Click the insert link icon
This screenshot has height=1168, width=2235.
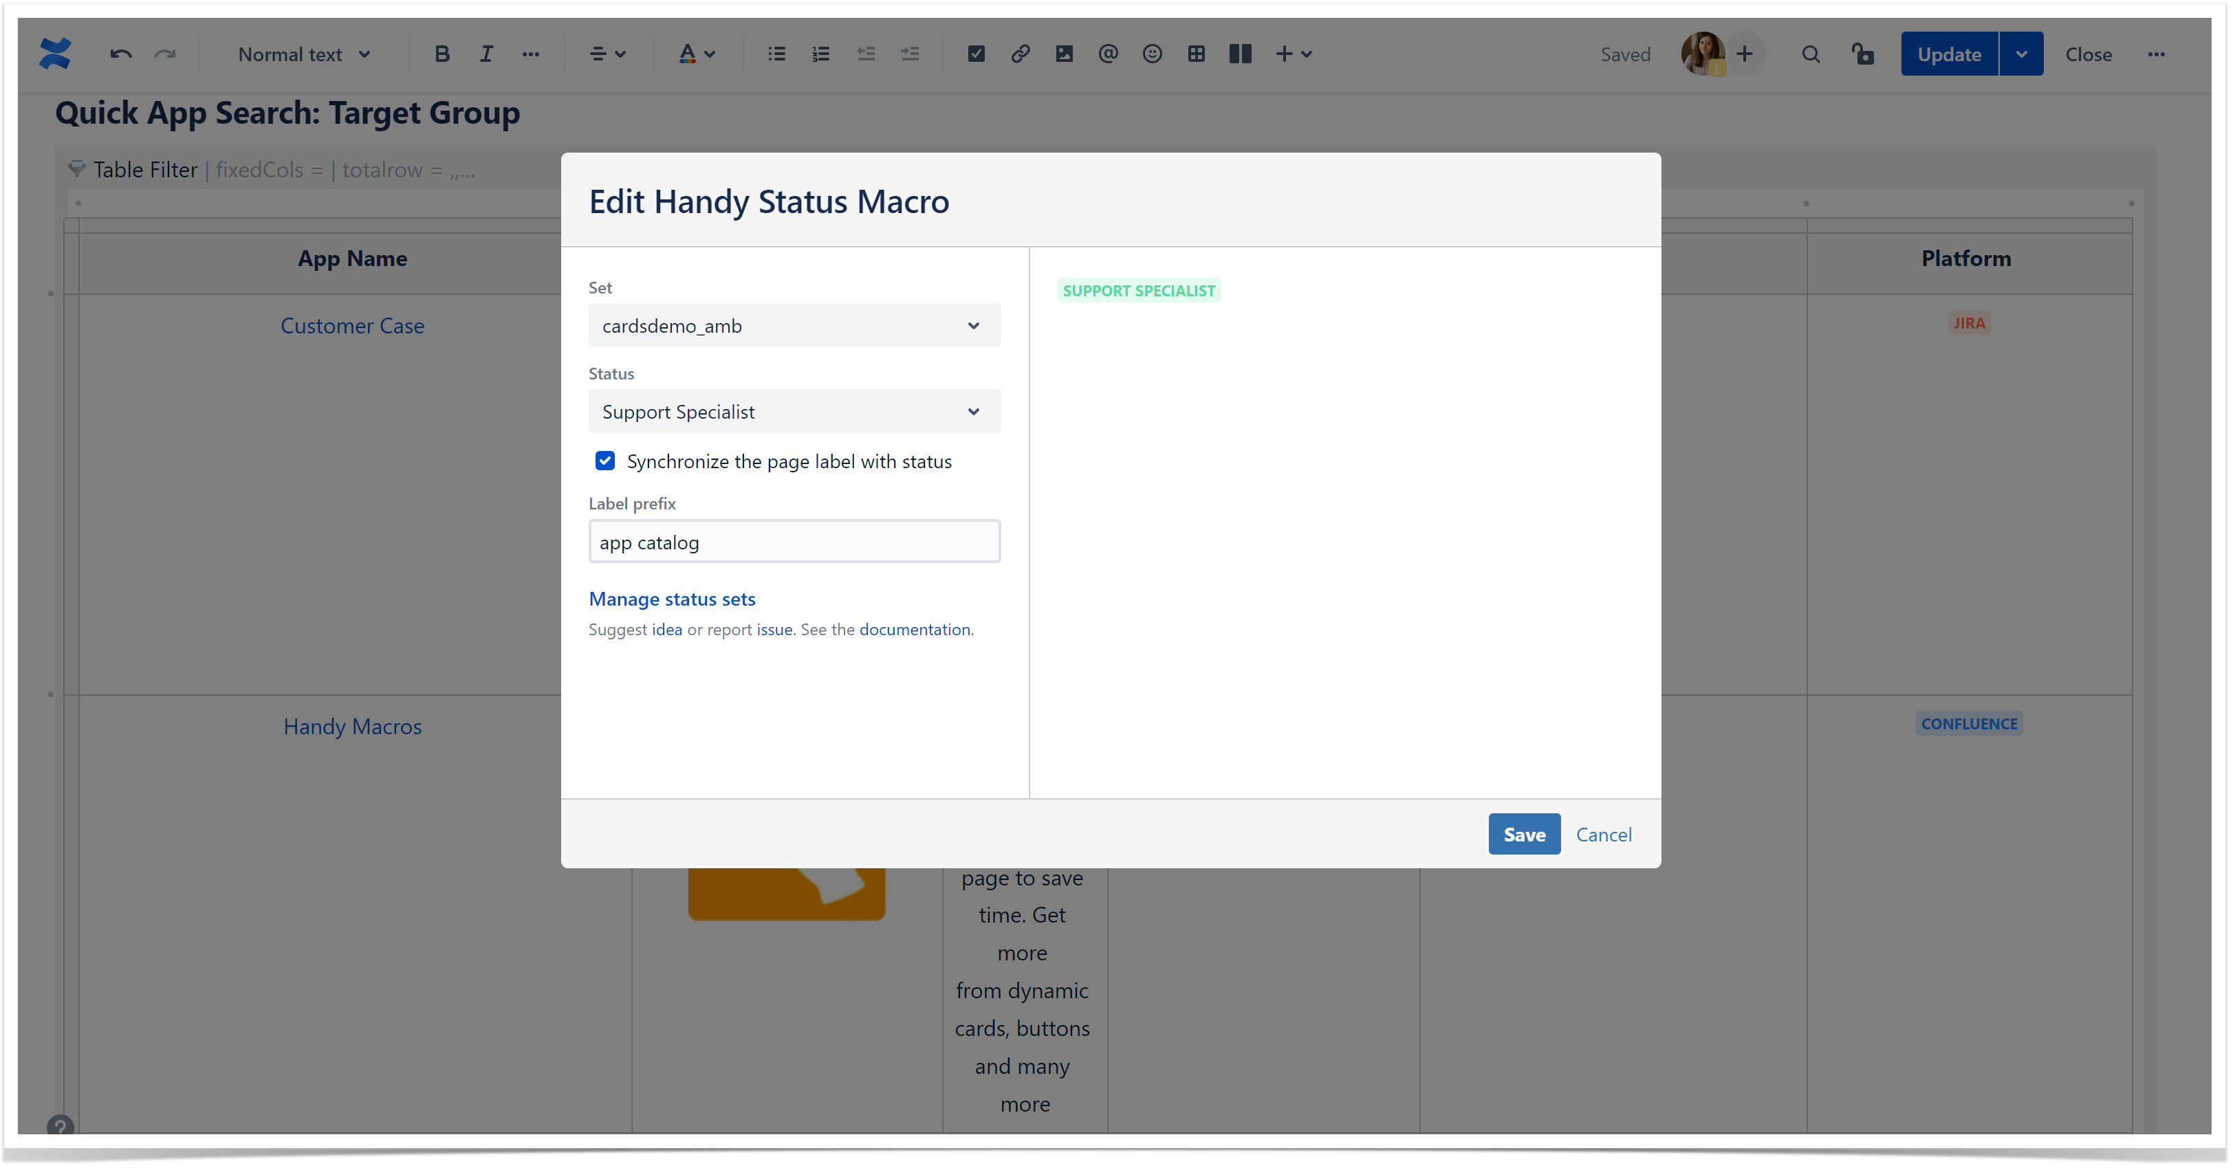click(x=1017, y=55)
